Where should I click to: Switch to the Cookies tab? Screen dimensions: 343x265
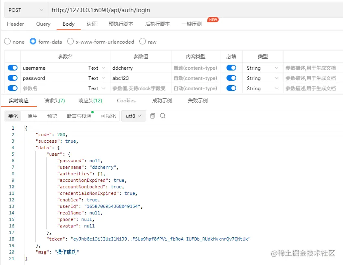click(x=126, y=100)
